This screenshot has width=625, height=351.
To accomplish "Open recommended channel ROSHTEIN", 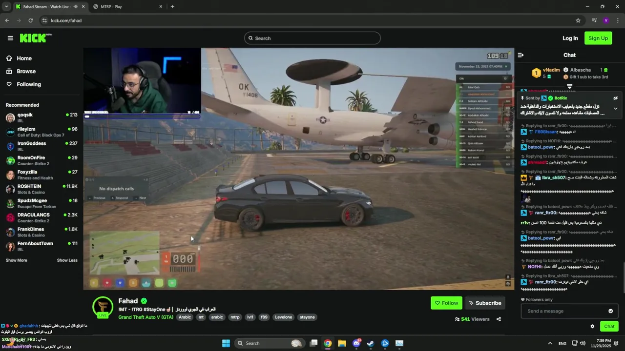I will (x=42, y=189).
